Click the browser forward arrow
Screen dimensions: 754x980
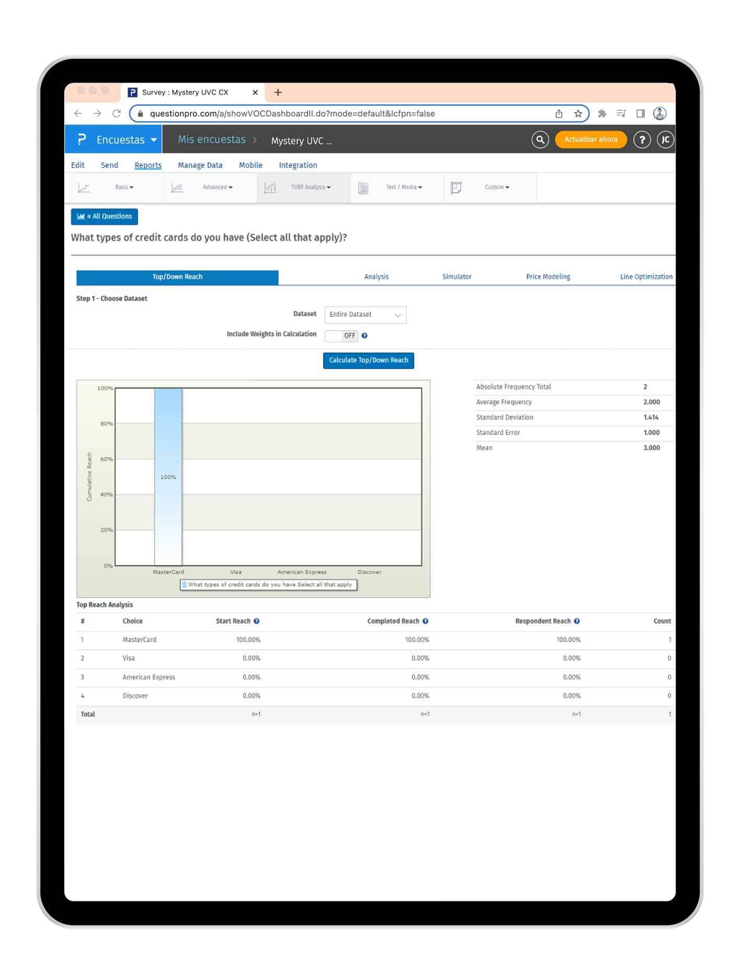[x=97, y=113]
